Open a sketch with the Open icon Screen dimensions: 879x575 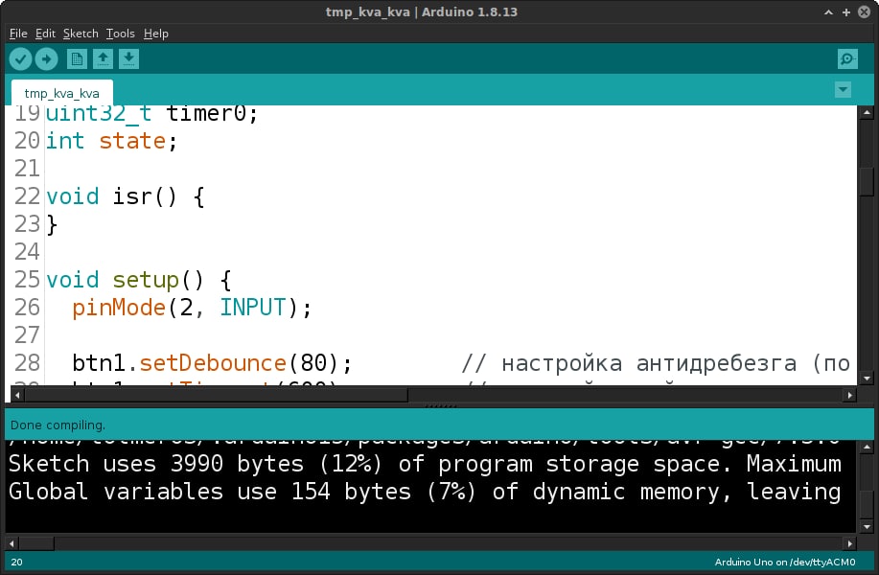click(103, 58)
